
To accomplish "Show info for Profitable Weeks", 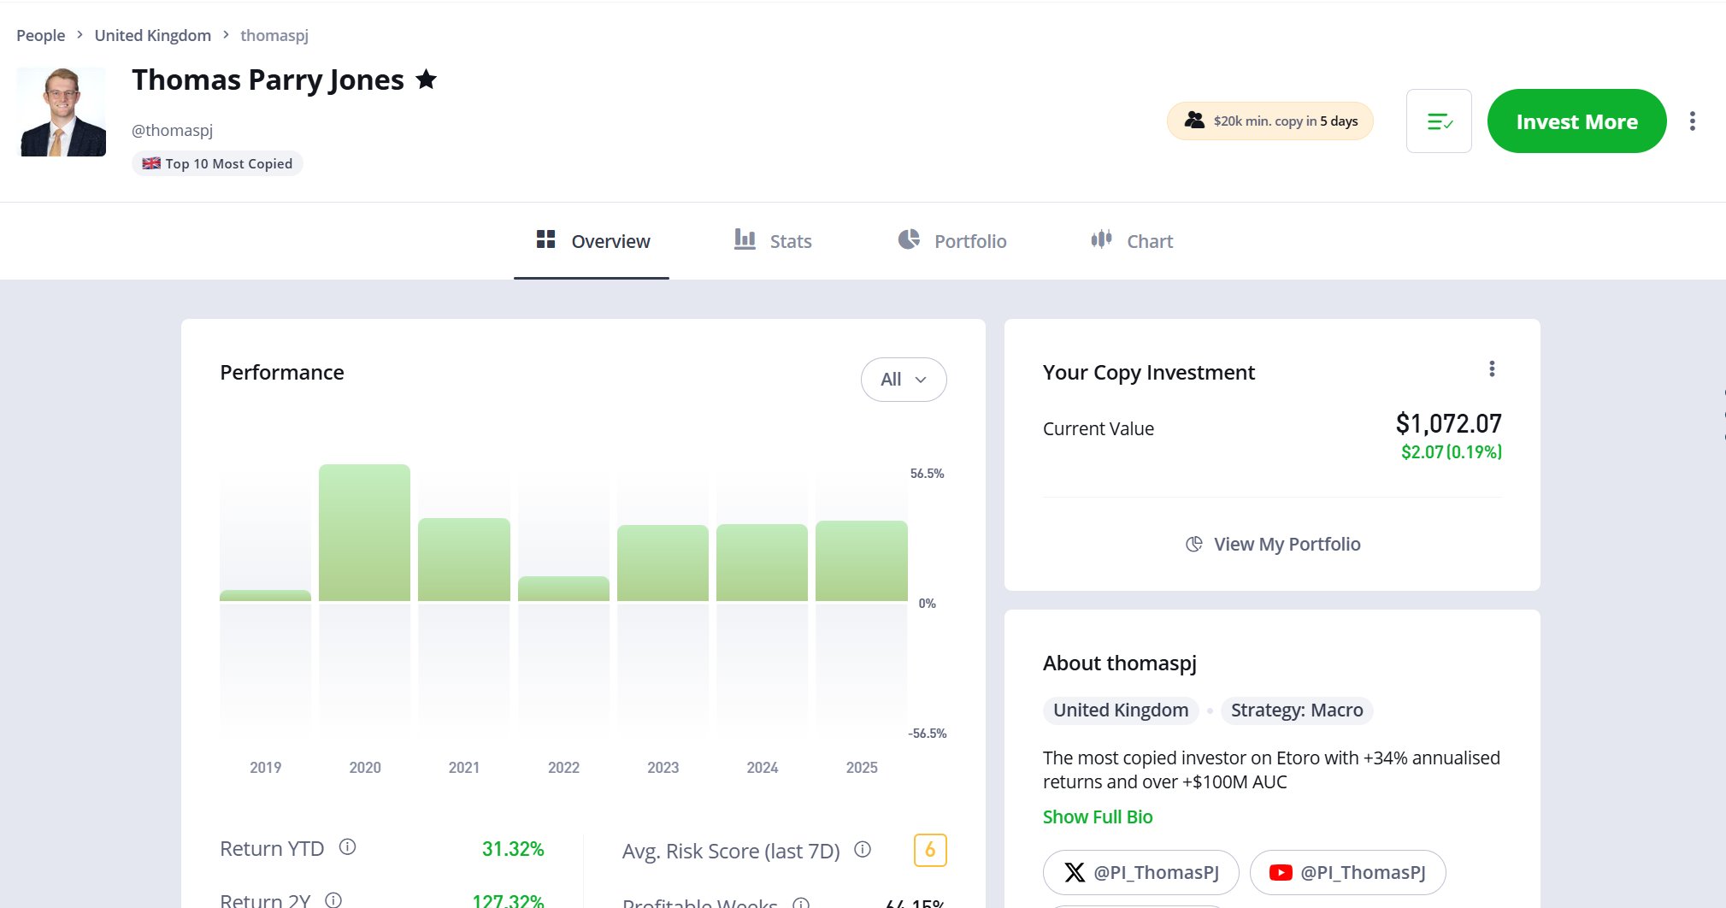I will (801, 903).
